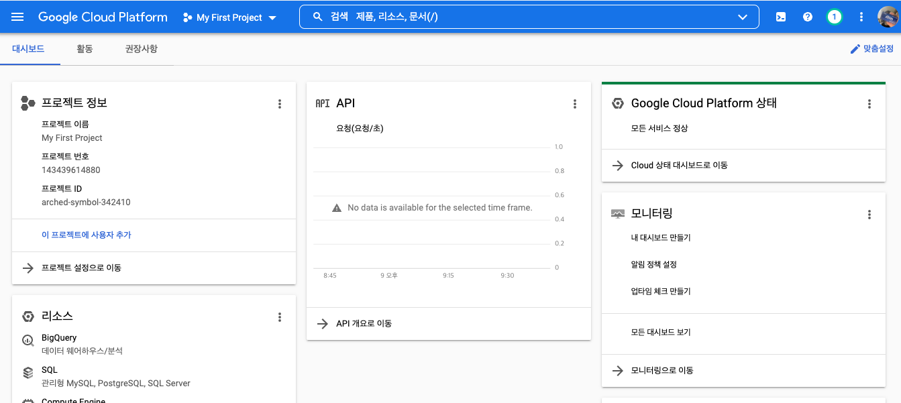The width and height of the screenshot is (901, 403).
Task: Focus the search products and resources field
Action: [x=529, y=17]
